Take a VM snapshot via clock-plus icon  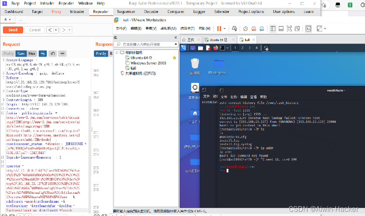(x=245, y=29)
